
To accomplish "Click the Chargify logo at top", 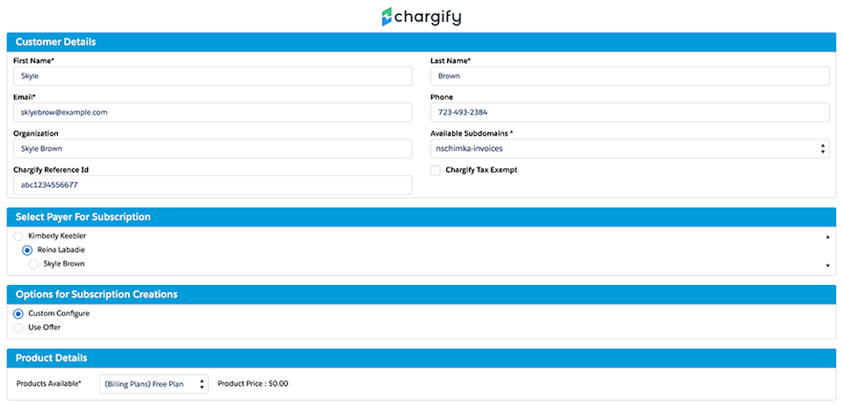I will [x=421, y=17].
